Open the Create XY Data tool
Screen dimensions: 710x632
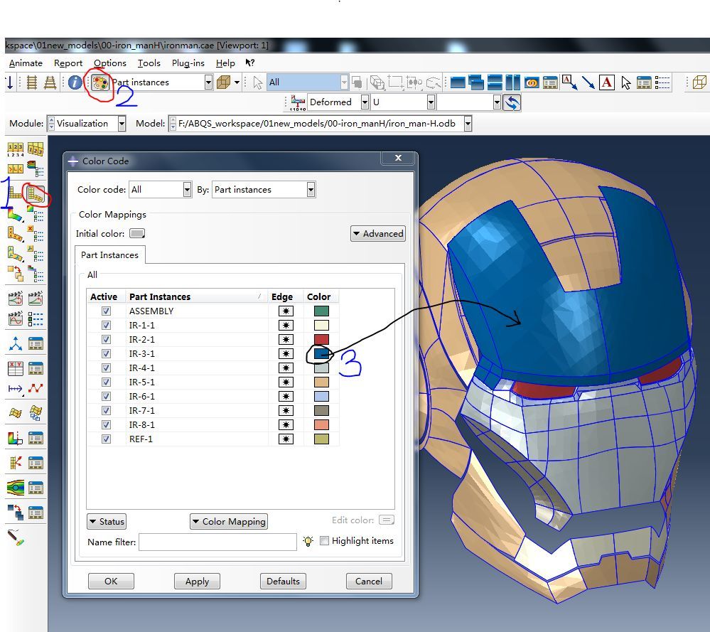(16, 368)
